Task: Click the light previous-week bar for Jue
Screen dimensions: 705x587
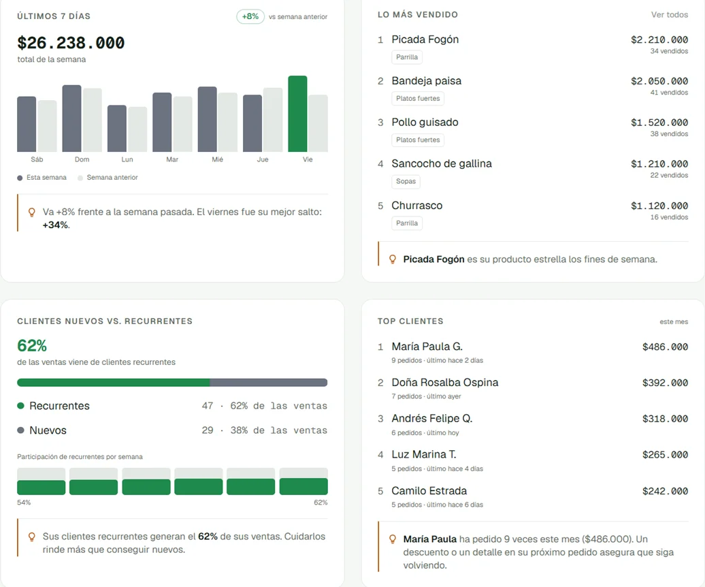Action: point(273,120)
